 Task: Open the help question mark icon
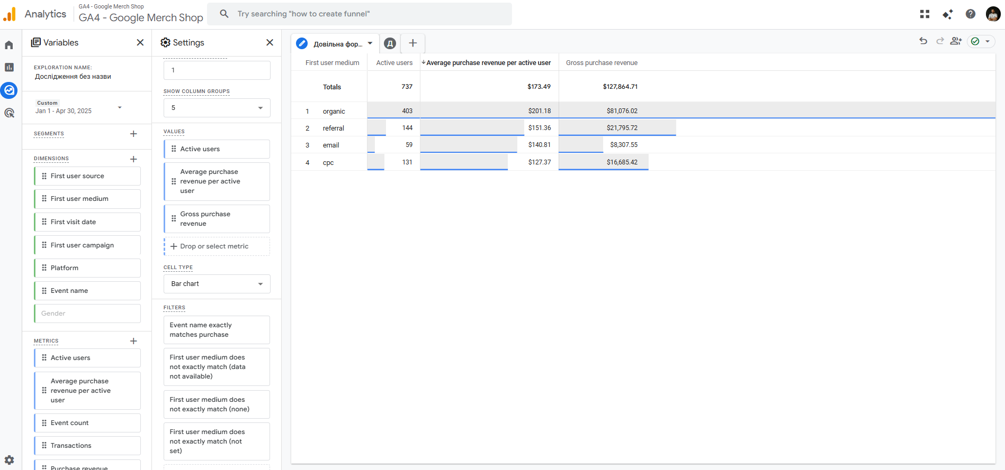(x=970, y=14)
